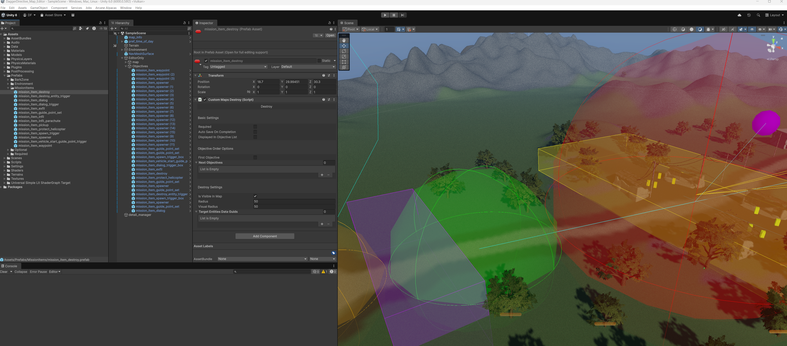Screen dimensions: 787x346
Task: Open the Tag Untagged dropdown
Action: pyautogui.click(x=238, y=67)
